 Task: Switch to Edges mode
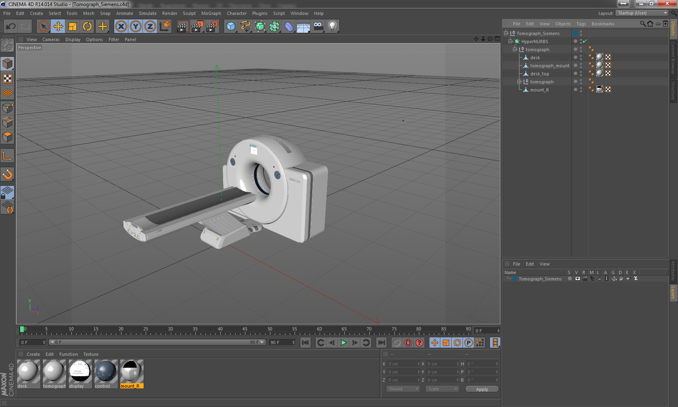click(x=8, y=123)
